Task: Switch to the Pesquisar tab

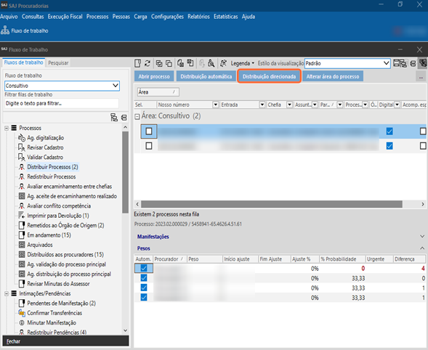Action: pyautogui.click(x=58, y=62)
